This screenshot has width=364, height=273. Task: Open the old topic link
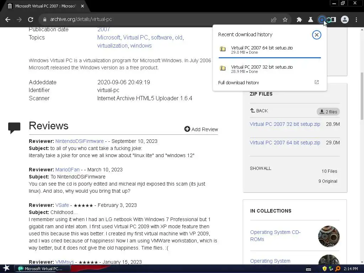(178, 38)
